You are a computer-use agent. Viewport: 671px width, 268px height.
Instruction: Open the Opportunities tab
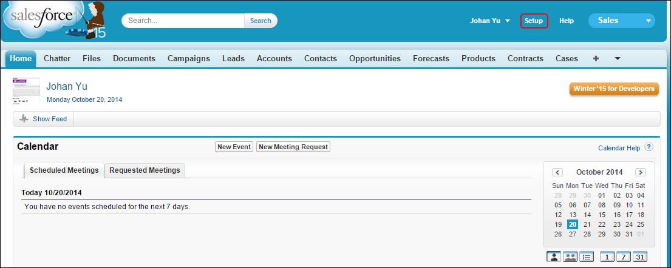(x=375, y=59)
